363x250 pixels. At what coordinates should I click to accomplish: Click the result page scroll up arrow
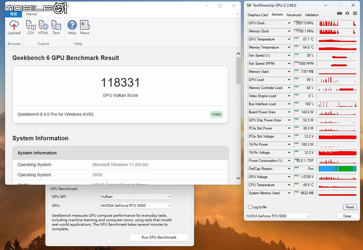[238, 54]
